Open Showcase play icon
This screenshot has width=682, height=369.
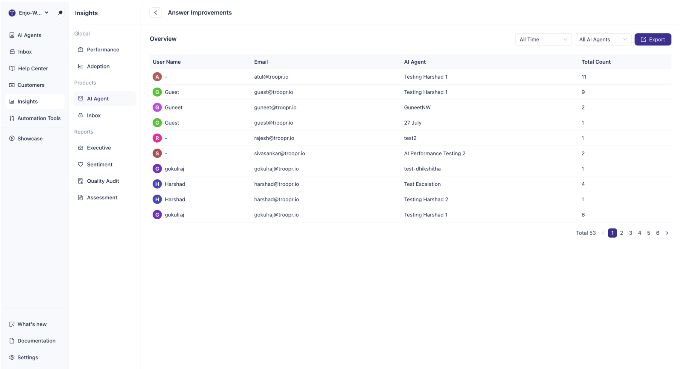click(x=12, y=138)
